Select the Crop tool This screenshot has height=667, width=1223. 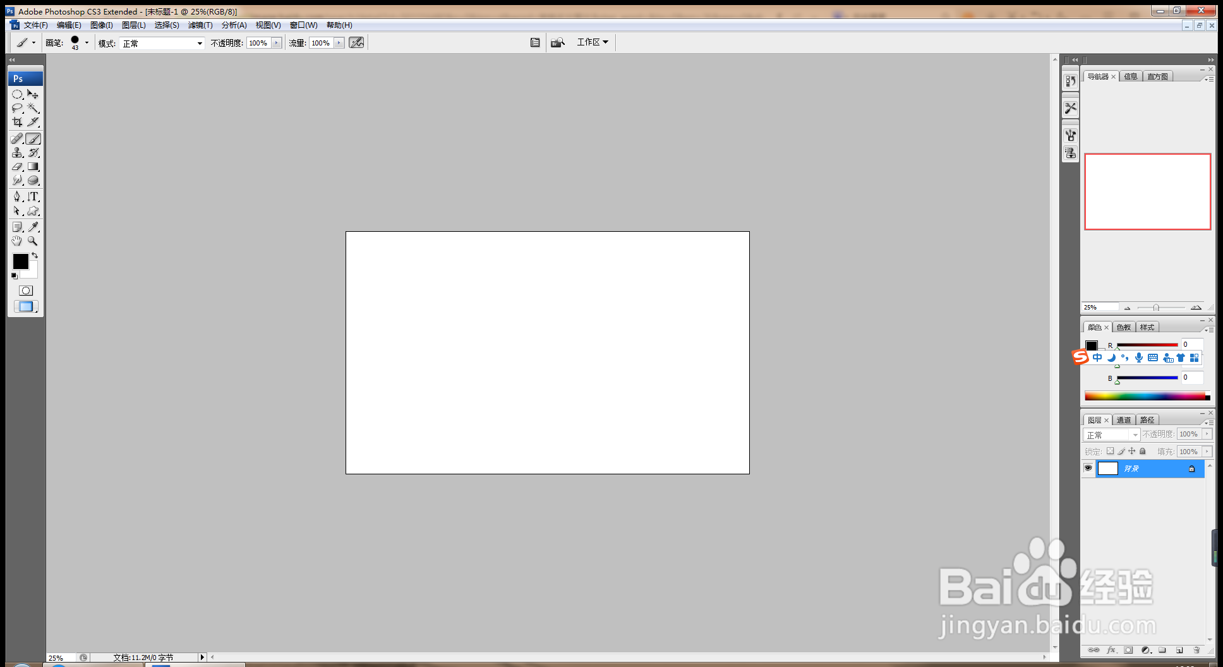click(x=17, y=122)
